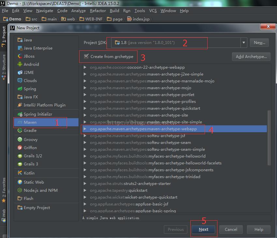Select the Empty Project icon
The image size is (277, 238).
click(20, 207)
